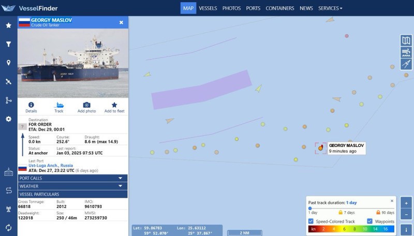Open the settings gear in sidebar
This screenshot has height=236, width=414.
(8, 119)
